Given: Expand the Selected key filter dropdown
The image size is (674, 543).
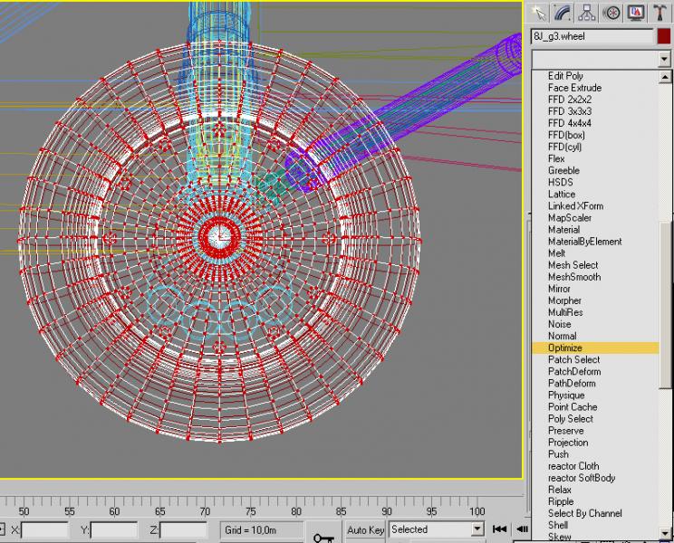Looking at the screenshot, I should pos(477,529).
